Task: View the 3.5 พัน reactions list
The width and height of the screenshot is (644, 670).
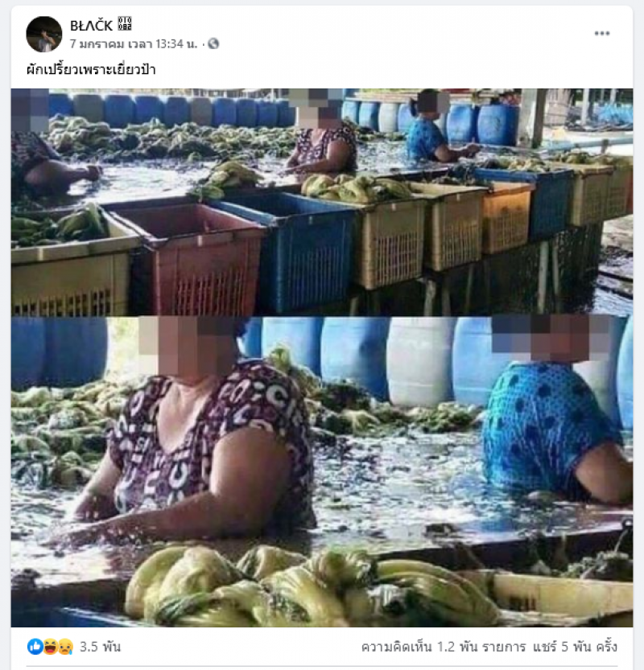Action: click(100, 647)
